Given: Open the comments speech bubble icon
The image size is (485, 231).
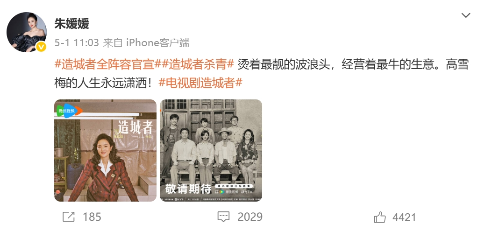Looking at the screenshot, I should pos(223,217).
